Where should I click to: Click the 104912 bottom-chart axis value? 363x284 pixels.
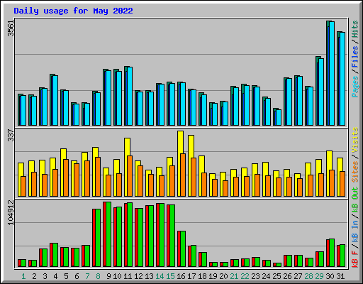11,212
